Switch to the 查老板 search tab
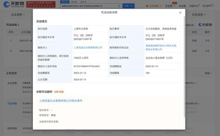Image resolution: width=220 pixels, height=136 pixels. coord(74,2)
